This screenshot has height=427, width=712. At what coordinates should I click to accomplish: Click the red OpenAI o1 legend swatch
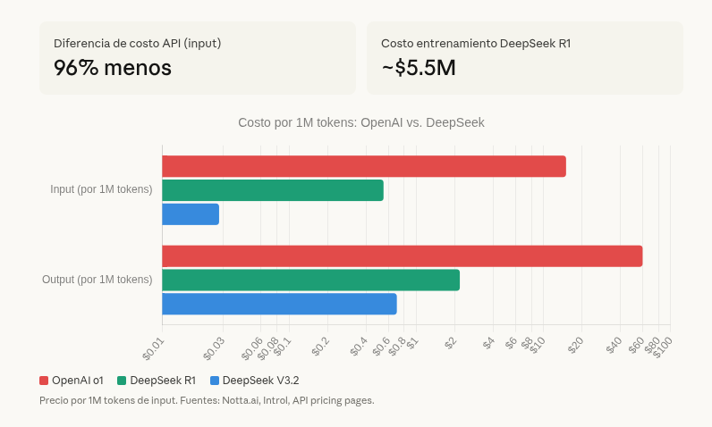pyautogui.click(x=44, y=381)
